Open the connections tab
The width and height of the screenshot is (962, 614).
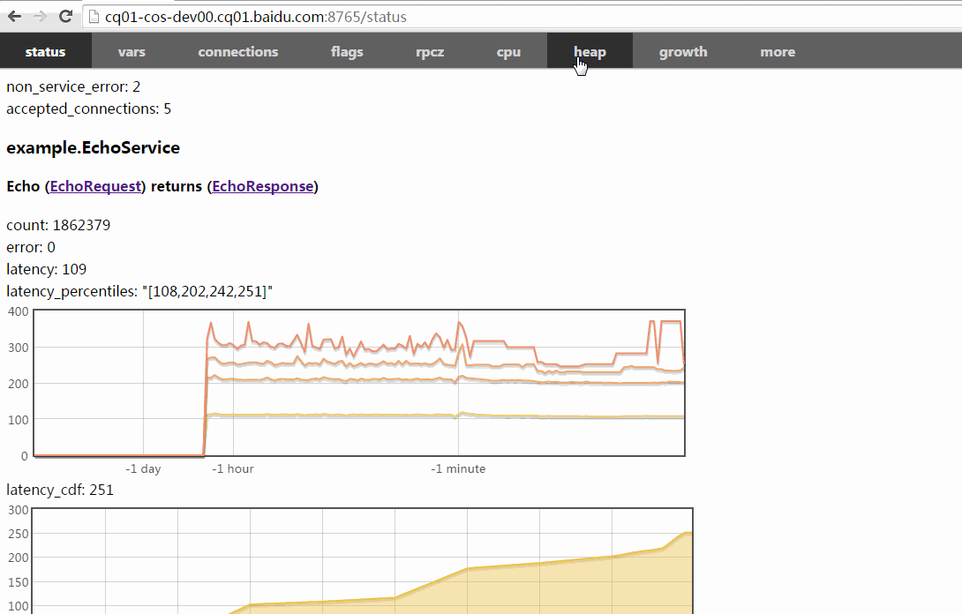tap(237, 51)
